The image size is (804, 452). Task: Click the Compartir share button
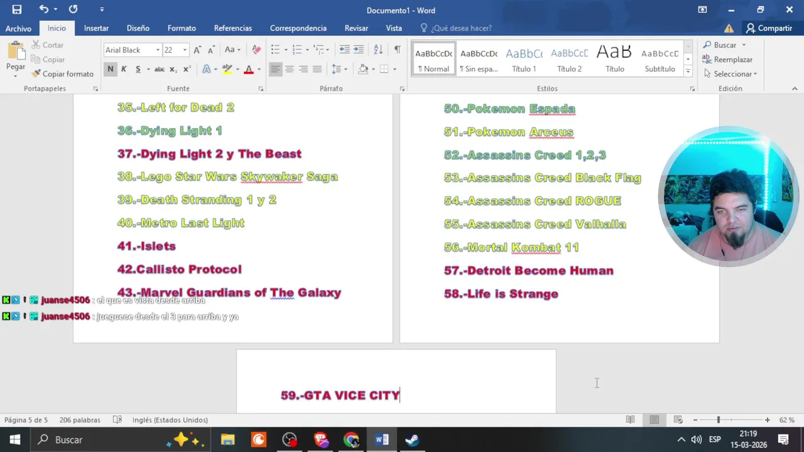point(769,28)
